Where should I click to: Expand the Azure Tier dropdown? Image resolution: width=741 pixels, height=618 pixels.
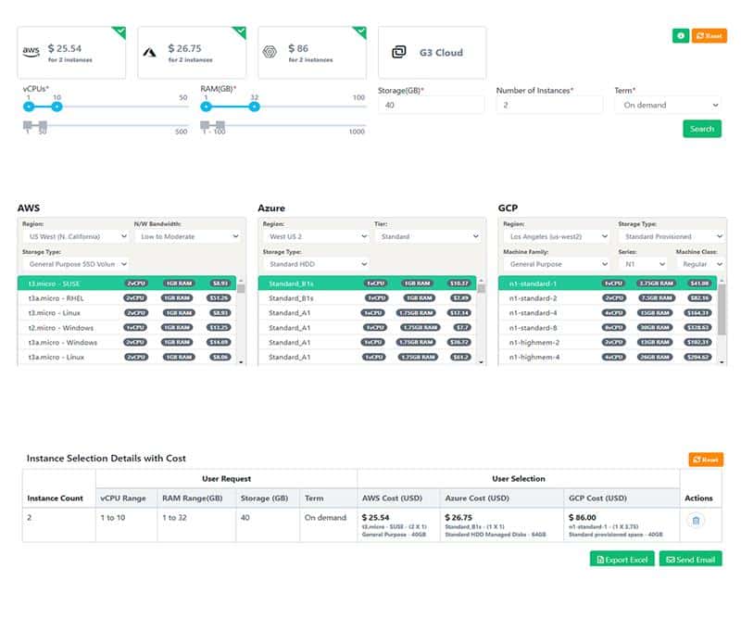(430, 237)
